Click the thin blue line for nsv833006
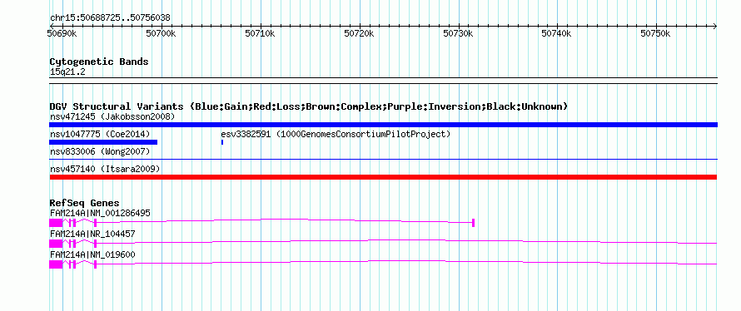 tap(383, 160)
